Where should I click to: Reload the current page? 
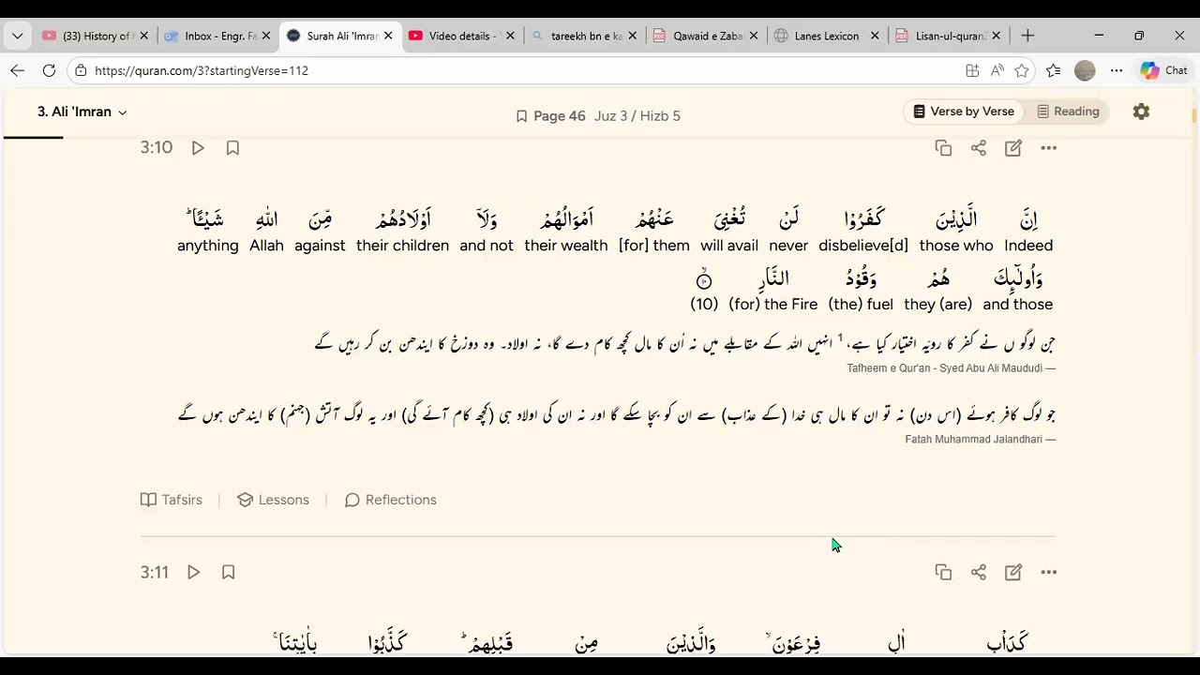pos(49,70)
